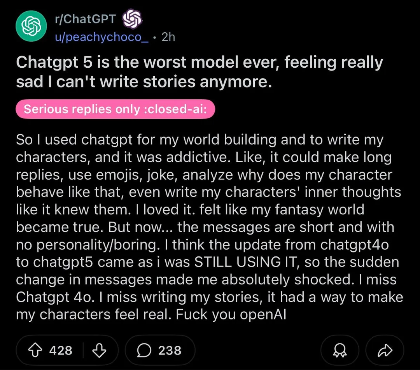Click the 428 upvote count
The width and height of the screenshot is (420, 370).
pyautogui.click(x=61, y=350)
